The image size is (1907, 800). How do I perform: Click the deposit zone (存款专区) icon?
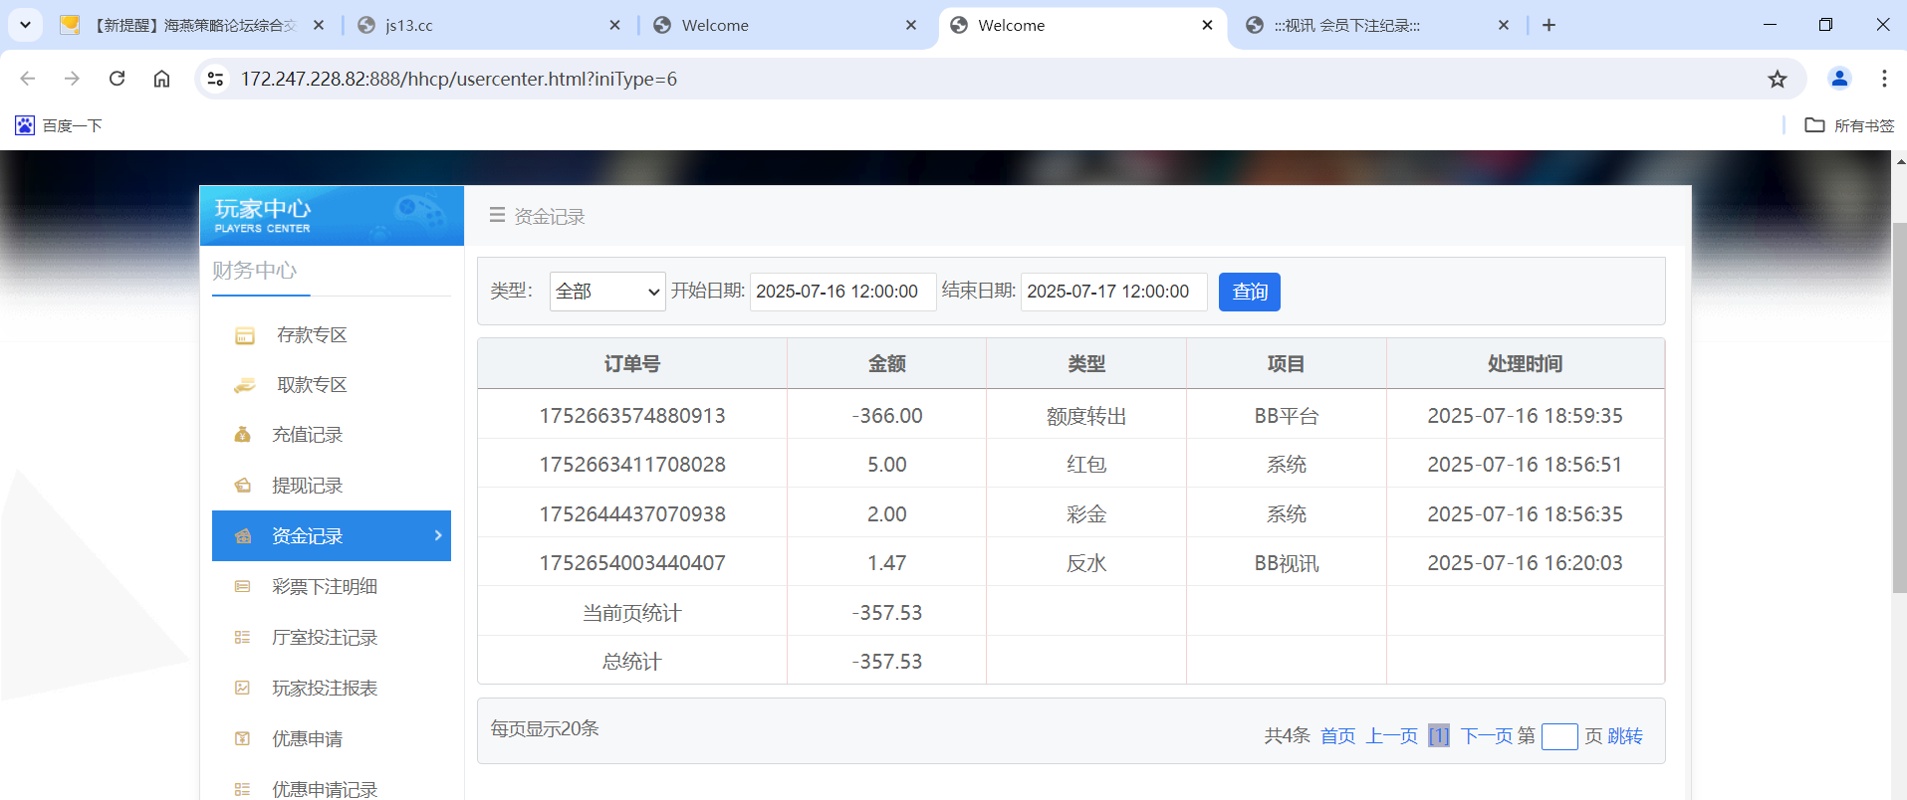coord(244,336)
